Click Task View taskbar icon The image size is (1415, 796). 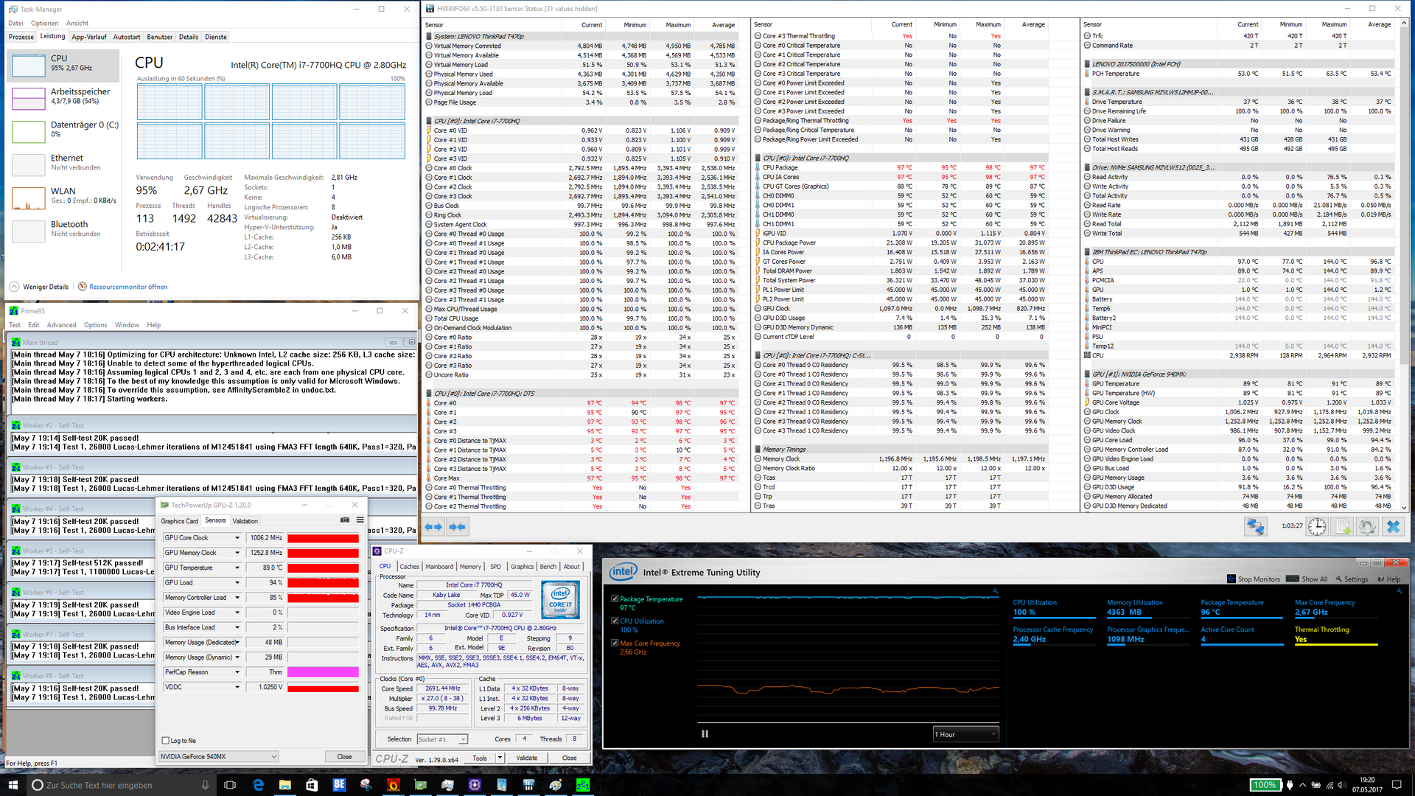230,785
